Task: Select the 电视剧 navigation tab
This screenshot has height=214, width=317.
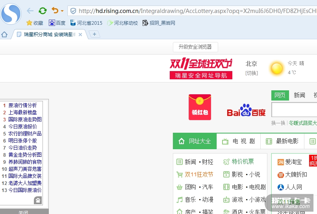Action: [239, 141]
